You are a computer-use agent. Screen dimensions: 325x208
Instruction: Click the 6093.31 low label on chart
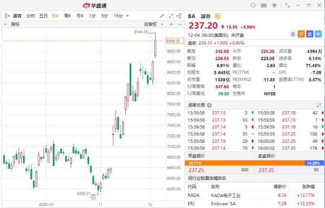pyautogui.click(x=84, y=194)
